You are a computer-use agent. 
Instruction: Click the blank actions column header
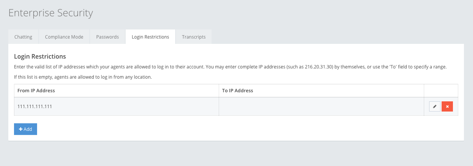pyautogui.click(x=441, y=91)
